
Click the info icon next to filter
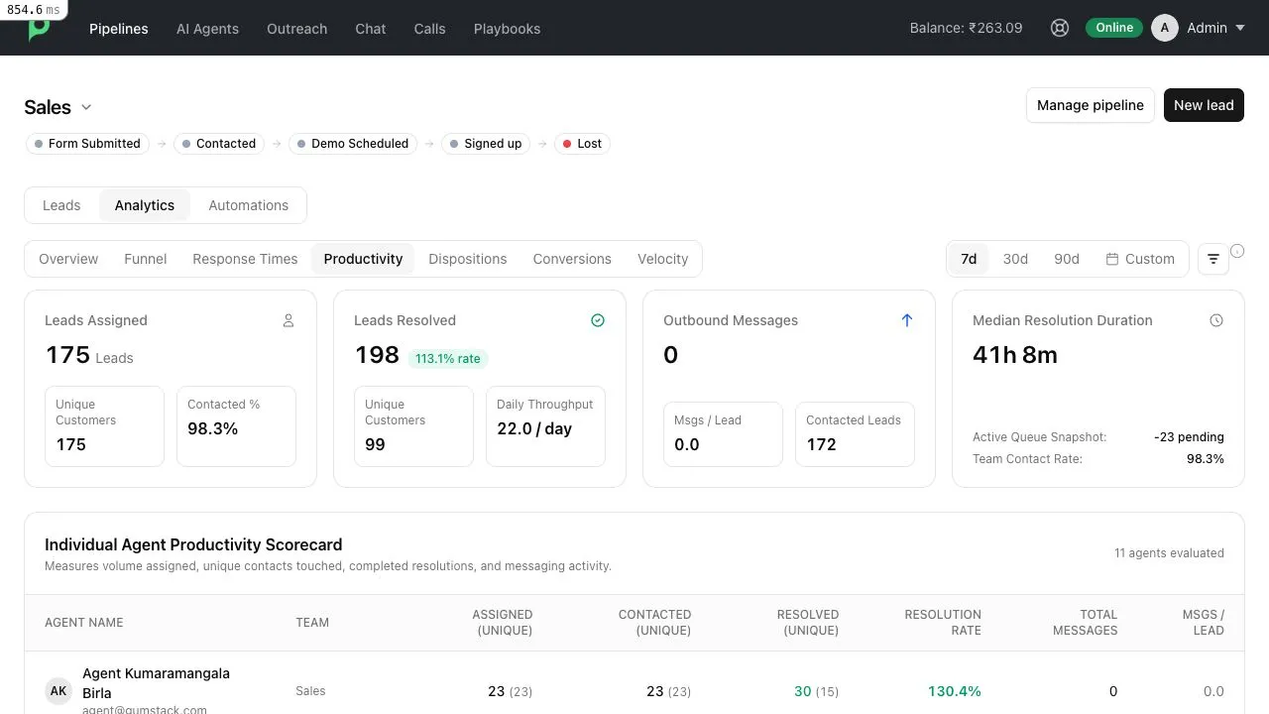pyautogui.click(x=1237, y=251)
